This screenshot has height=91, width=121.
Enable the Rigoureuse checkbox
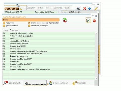[x=4, y=23]
